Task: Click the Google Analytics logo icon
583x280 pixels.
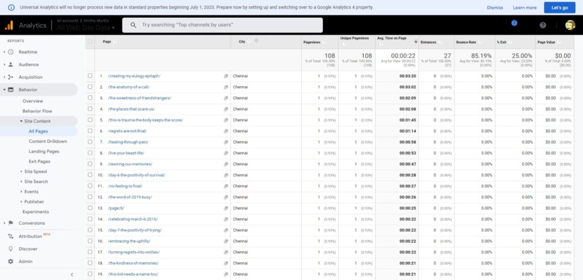Action: click(9, 25)
